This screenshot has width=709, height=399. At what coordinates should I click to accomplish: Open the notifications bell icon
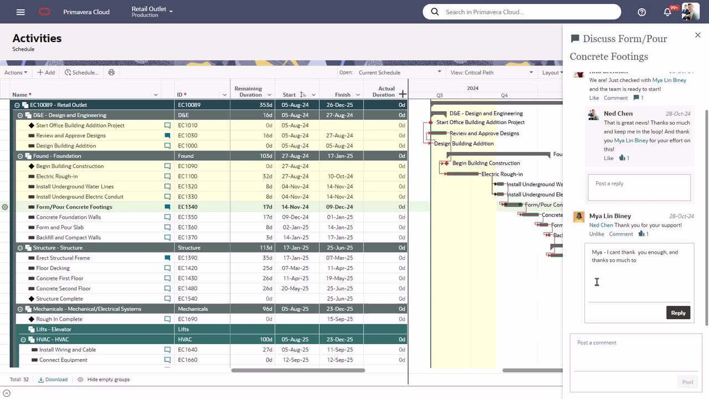(667, 12)
